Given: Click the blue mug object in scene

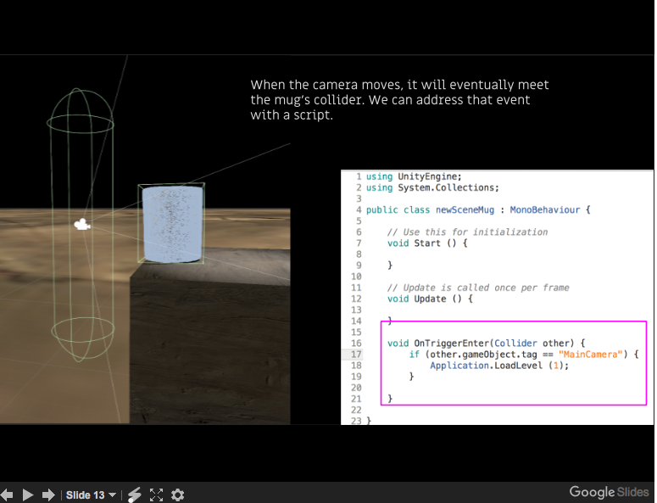Looking at the screenshot, I should [172, 224].
